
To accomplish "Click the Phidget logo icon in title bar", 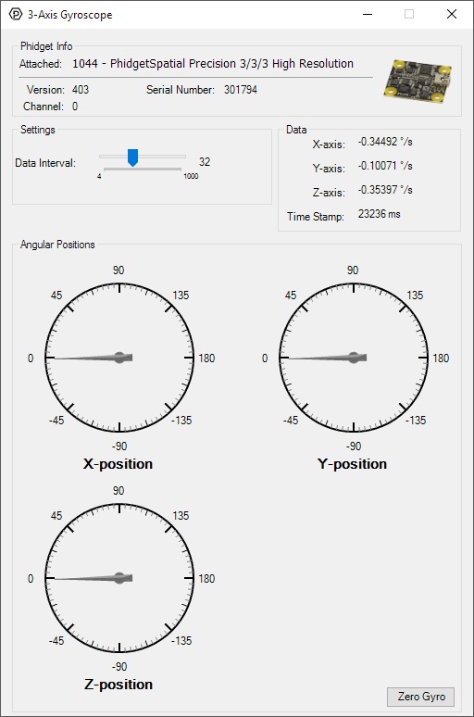I will pos(16,14).
